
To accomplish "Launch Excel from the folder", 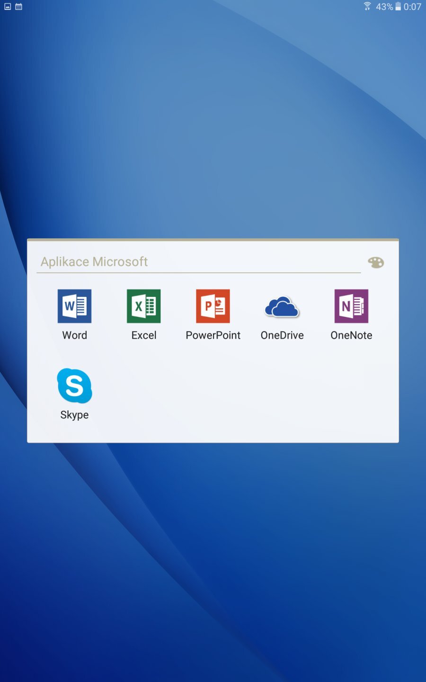I will [x=144, y=306].
